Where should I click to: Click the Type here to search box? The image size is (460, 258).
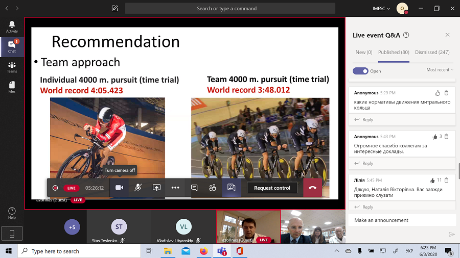click(79, 251)
